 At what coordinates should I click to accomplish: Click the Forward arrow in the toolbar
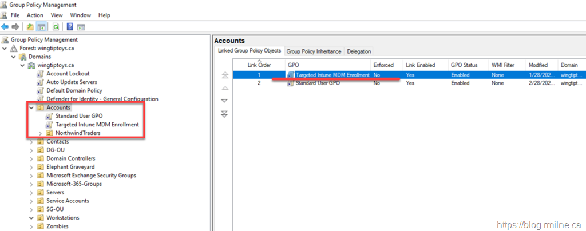point(15,26)
